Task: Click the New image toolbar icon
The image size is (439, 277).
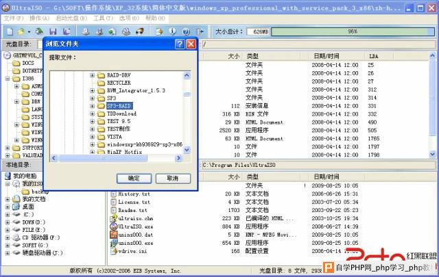Action: [10, 31]
